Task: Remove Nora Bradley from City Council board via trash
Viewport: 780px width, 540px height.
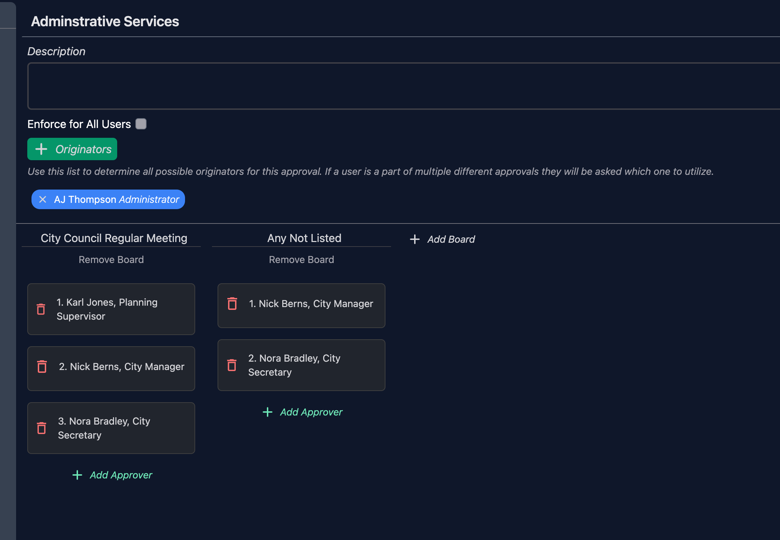Action: click(x=42, y=428)
